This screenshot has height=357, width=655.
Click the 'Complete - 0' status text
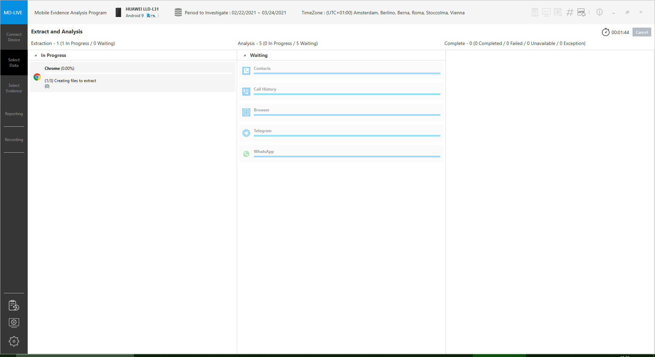[x=515, y=43]
